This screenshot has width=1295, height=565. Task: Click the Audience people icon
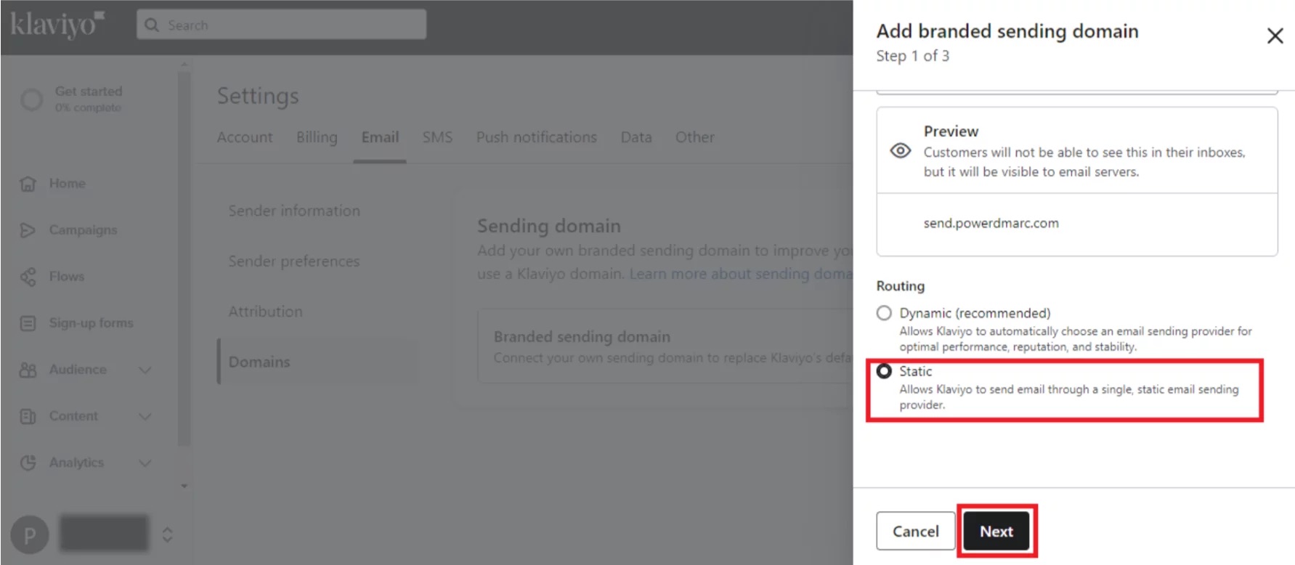(x=28, y=370)
